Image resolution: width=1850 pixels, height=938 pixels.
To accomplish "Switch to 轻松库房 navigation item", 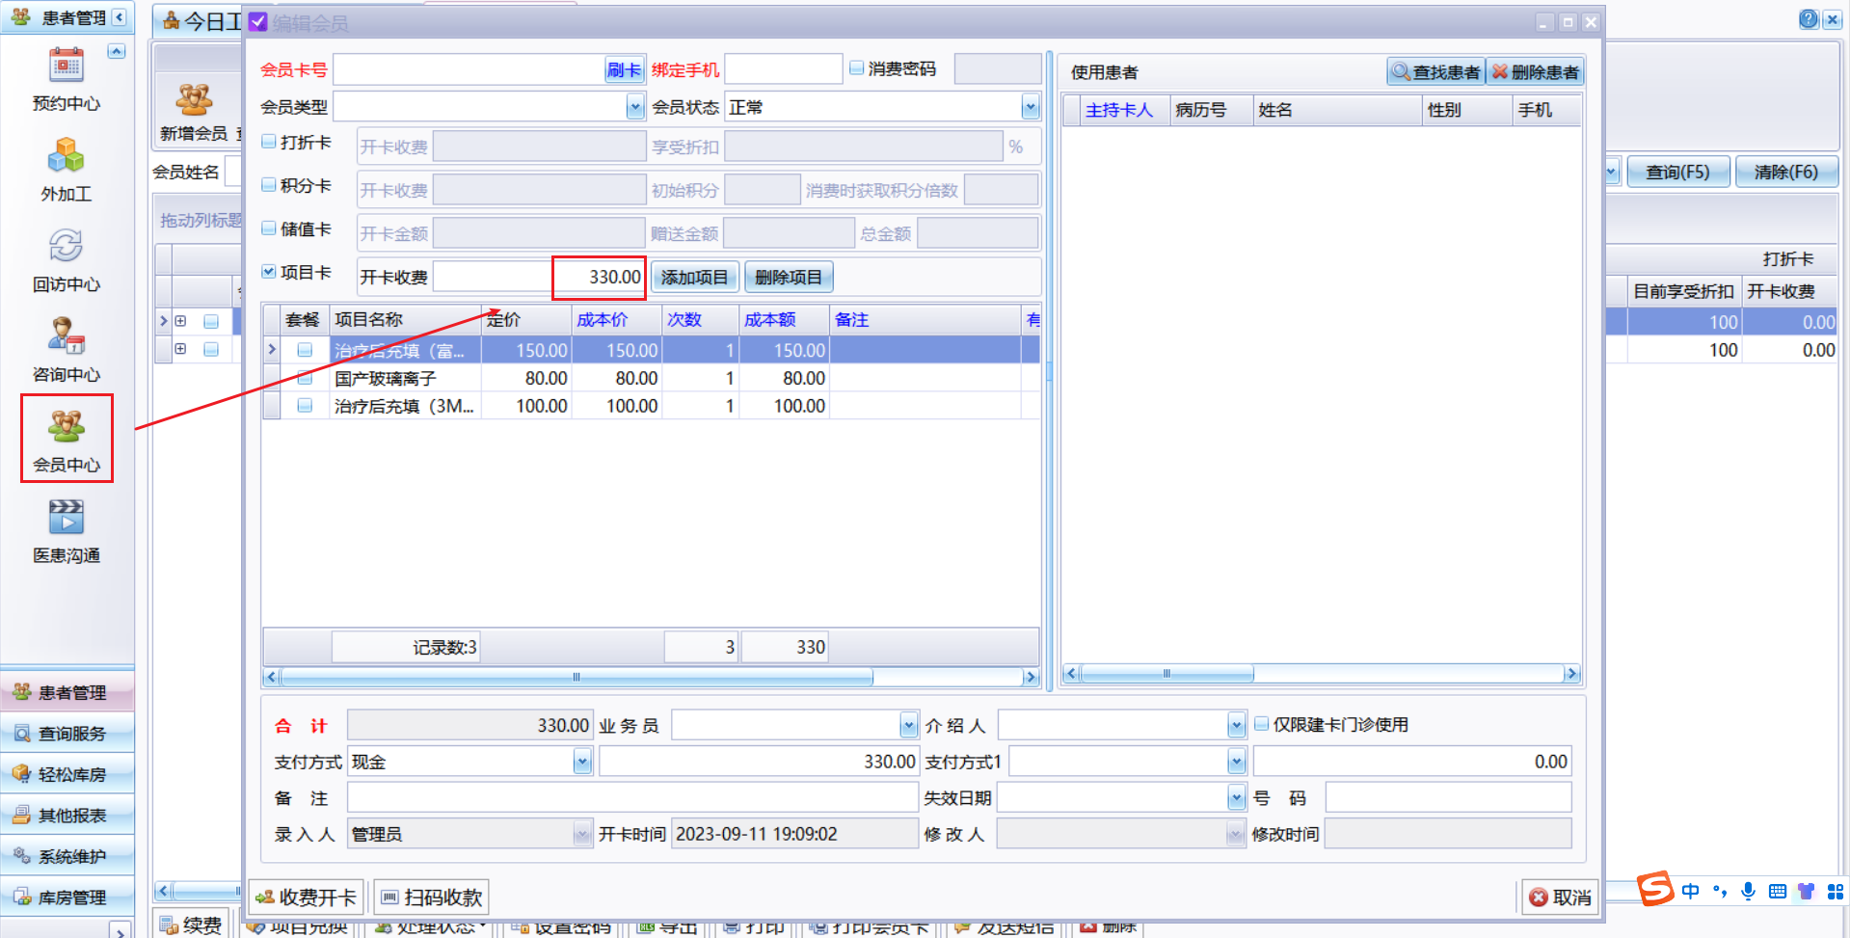I will pyautogui.click(x=67, y=774).
